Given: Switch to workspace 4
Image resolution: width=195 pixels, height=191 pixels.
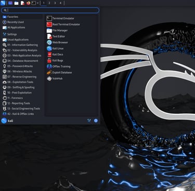Looking at the screenshot, I should 60,3.
